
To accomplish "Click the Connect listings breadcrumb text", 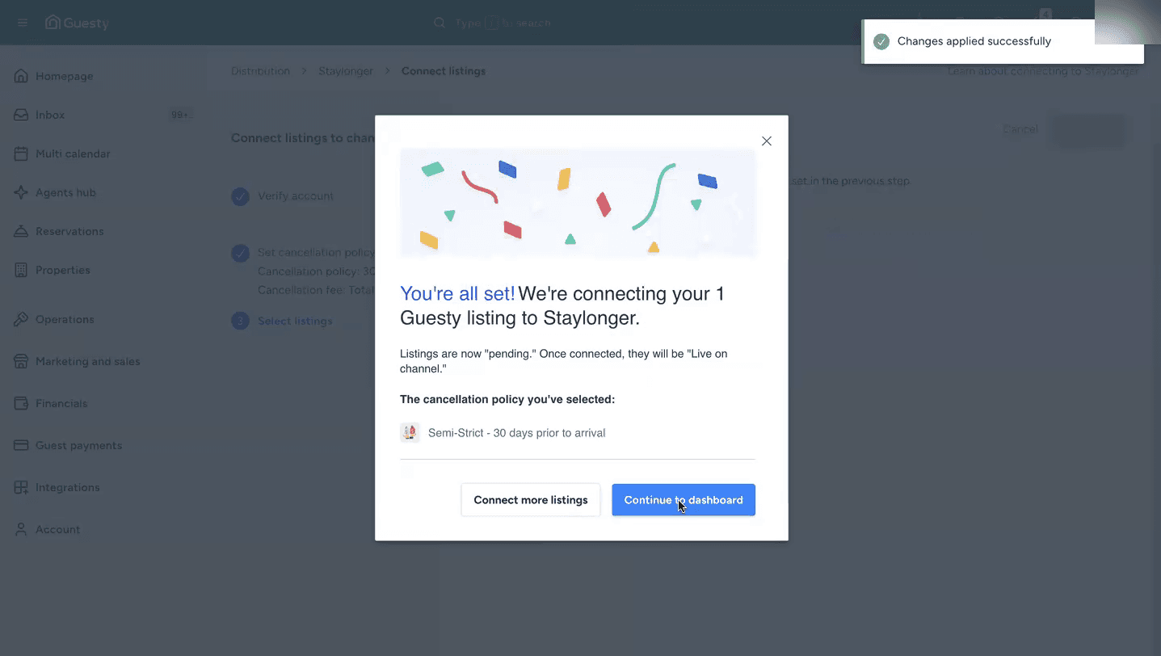I will pyautogui.click(x=444, y=71).
